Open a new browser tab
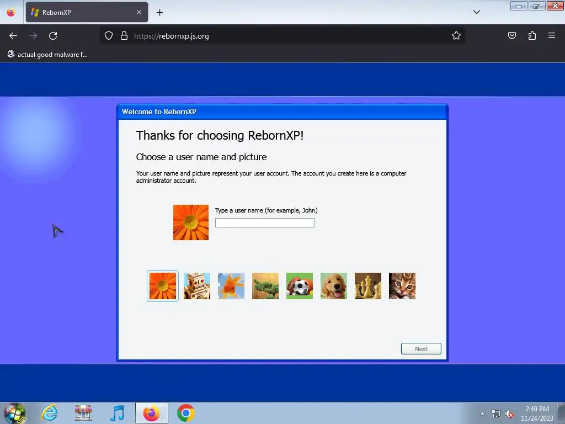This screenshot has height=424, width=565. [159, 13]
